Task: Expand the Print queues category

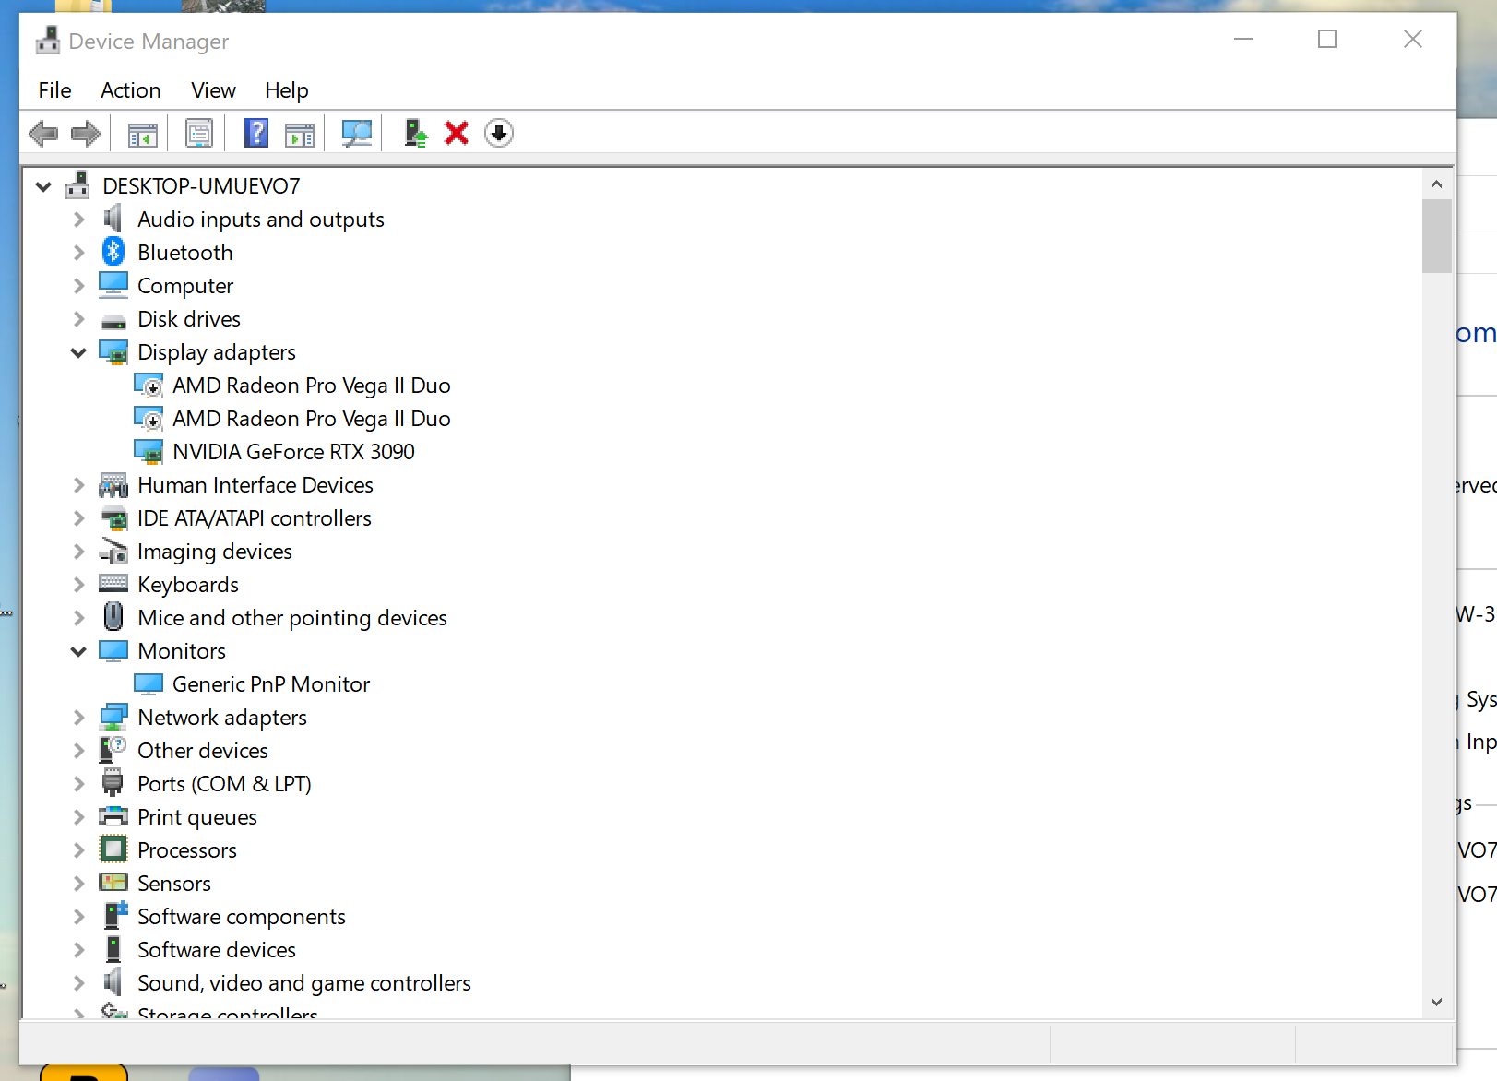Action: 79,817
